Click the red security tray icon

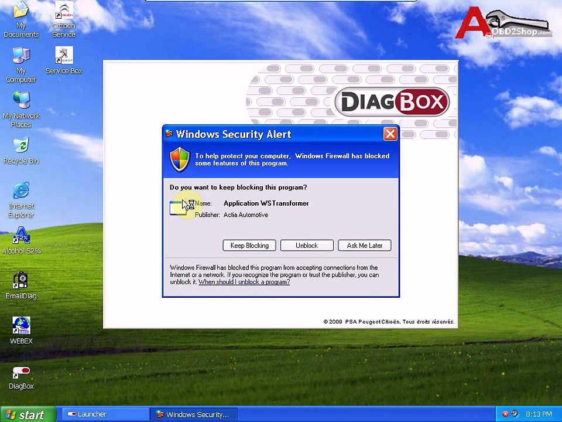(505, 414)
